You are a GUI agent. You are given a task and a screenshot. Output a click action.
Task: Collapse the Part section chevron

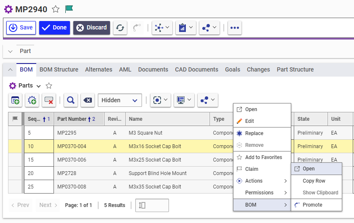tap(10, 51)
